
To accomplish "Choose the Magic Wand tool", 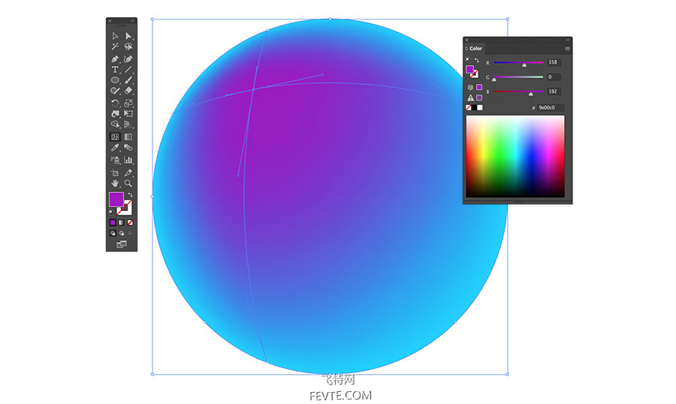I will click(115, 47).
